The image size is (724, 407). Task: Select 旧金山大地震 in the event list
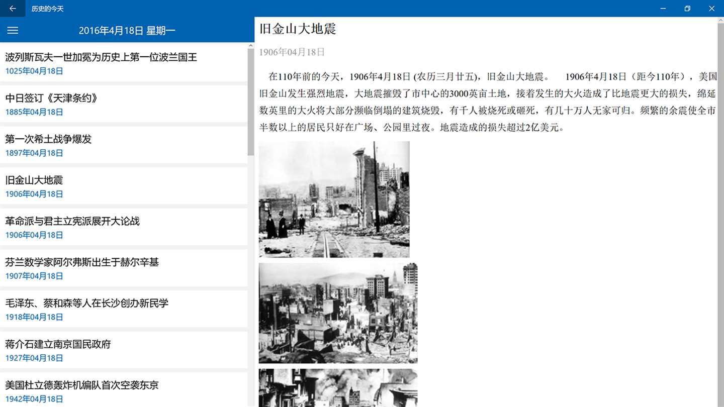tap(124, 186)
